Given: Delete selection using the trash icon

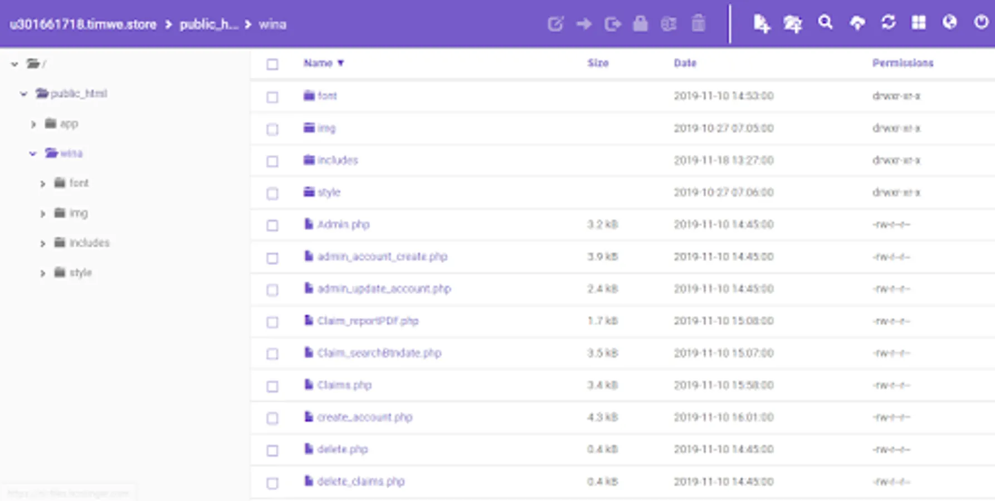Looking at the screenshot, I should pyautogui.click(x=698, y=24).
